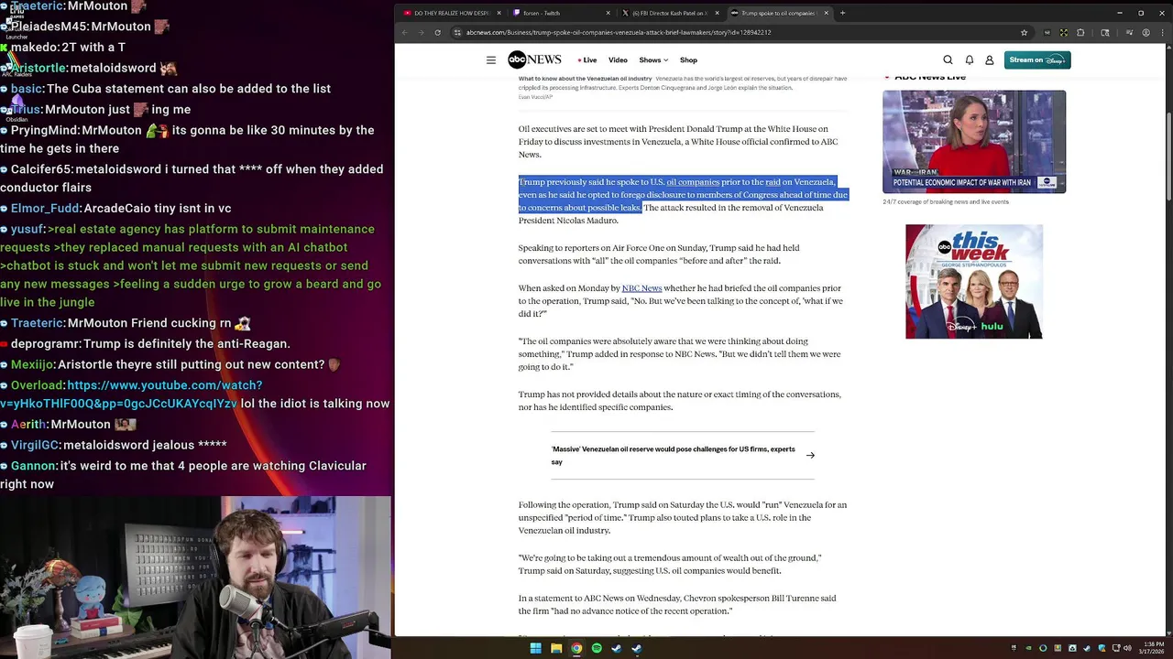Reload the current page
This screenshot has height=659, width=1173.
(x=437, y=32)
